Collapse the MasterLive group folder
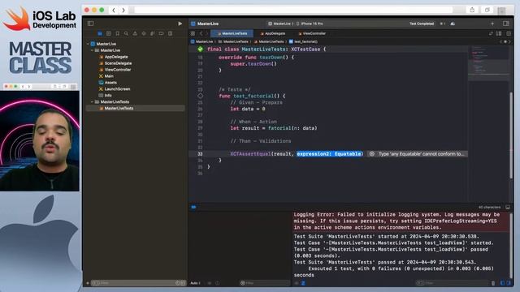This screenshot has height=292, width=520. tap(92, 50)
